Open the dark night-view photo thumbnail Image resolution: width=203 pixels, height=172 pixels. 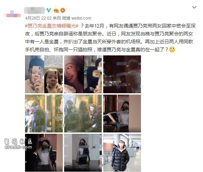pyautogui.click(x=122, y=74)
